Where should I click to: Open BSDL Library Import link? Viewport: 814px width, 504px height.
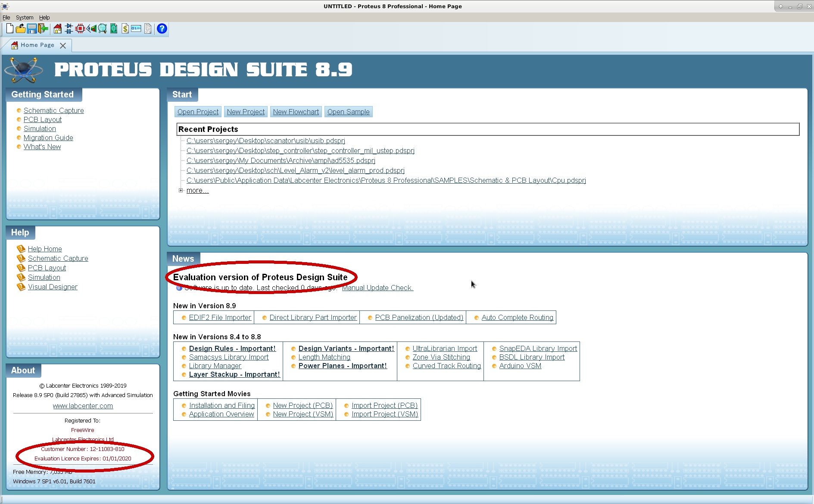(x=532, y=357)
